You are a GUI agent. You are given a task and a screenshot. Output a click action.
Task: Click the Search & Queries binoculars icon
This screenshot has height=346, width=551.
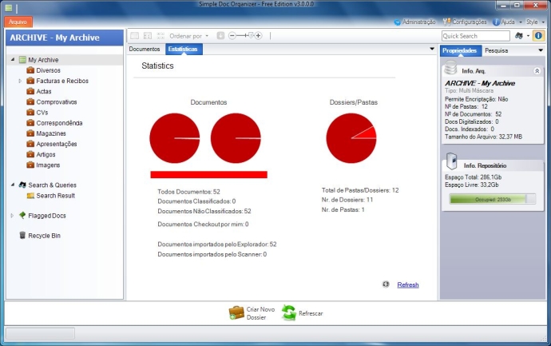click(x=22, y=185)
